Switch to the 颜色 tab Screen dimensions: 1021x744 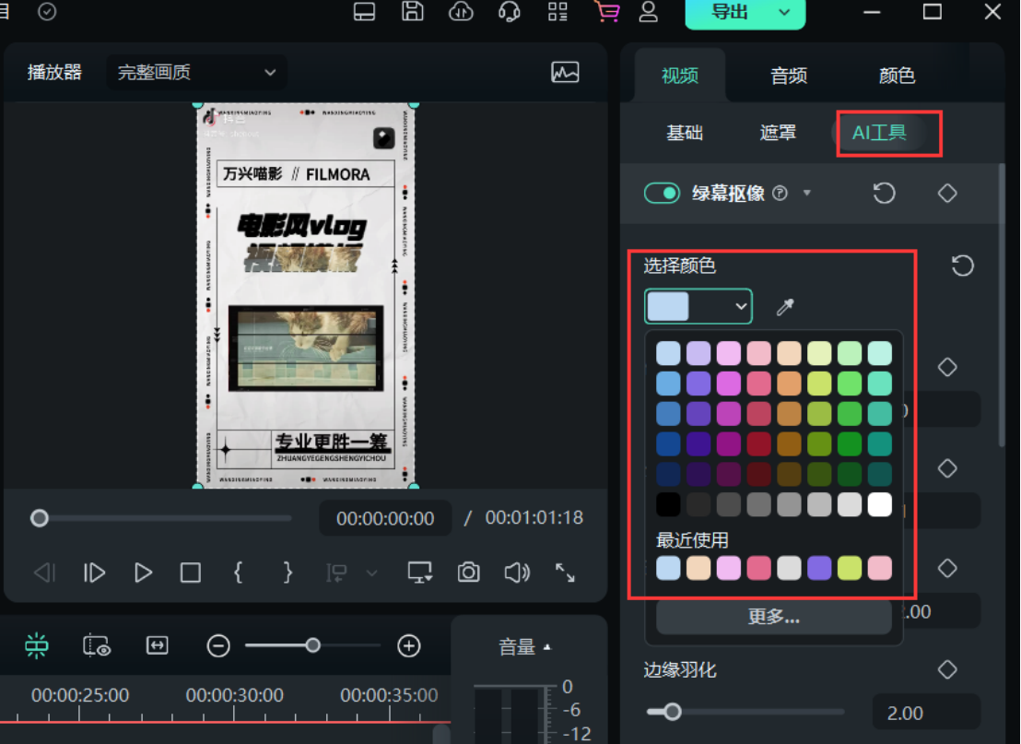click(x=897, y=76)
